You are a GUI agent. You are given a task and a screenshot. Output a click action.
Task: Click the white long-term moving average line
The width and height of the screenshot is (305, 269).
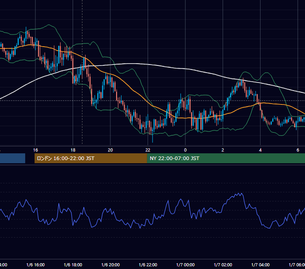pyautogui.click(x=132, y=64)
